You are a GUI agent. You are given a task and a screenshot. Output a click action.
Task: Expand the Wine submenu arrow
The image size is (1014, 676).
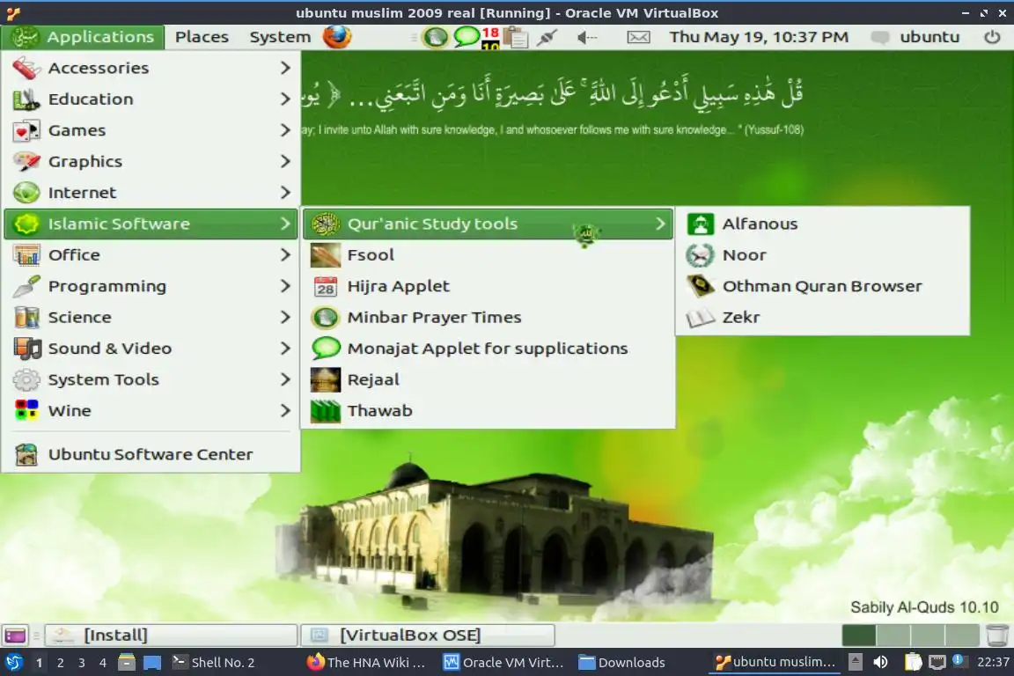point(285,410)
